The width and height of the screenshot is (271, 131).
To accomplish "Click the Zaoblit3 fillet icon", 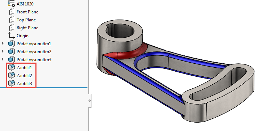I will (12, 83).
